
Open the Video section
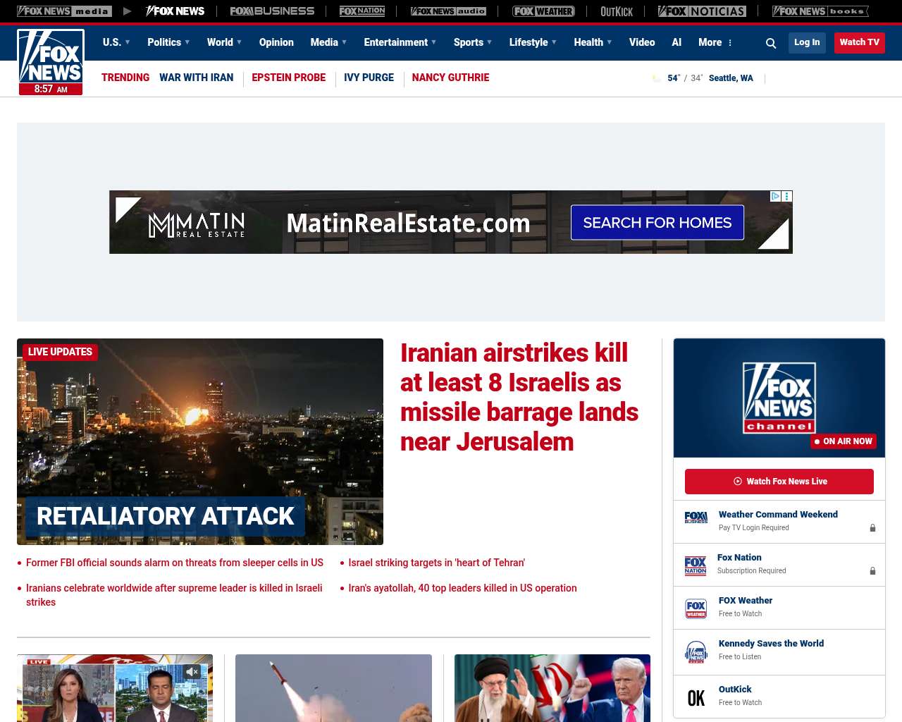point(642,42)
